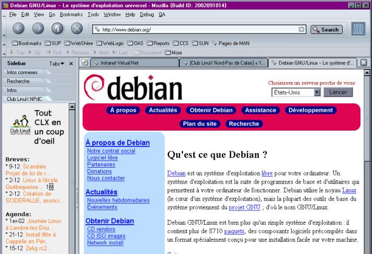Image resolution: width=372 pixels, height=254 pixels.
Task: Stop page loading with the X button
Action: [x=77, y=29]
